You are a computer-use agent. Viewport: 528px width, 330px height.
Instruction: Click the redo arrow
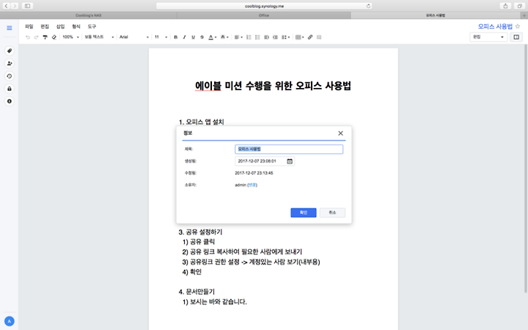pos(36,37)
